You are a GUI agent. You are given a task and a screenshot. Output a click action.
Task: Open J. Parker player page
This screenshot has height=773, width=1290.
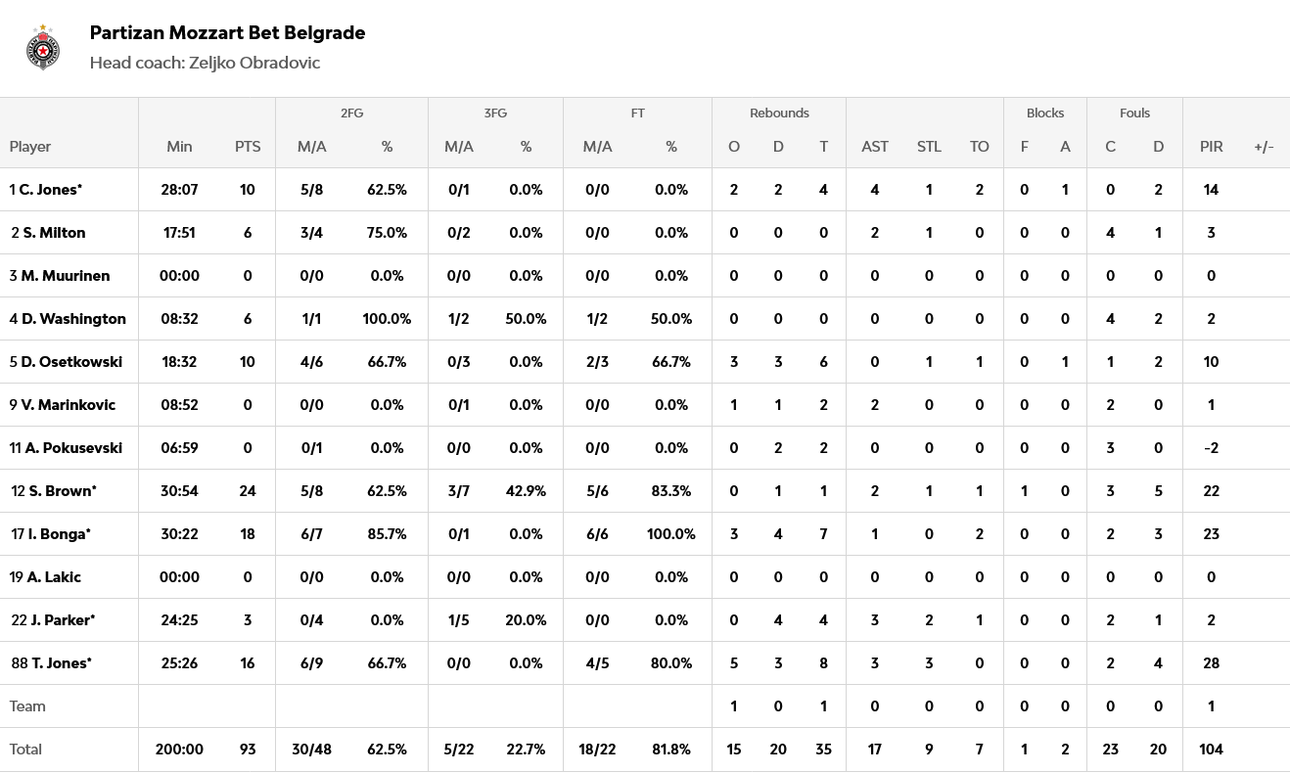[x=62, y=620]
